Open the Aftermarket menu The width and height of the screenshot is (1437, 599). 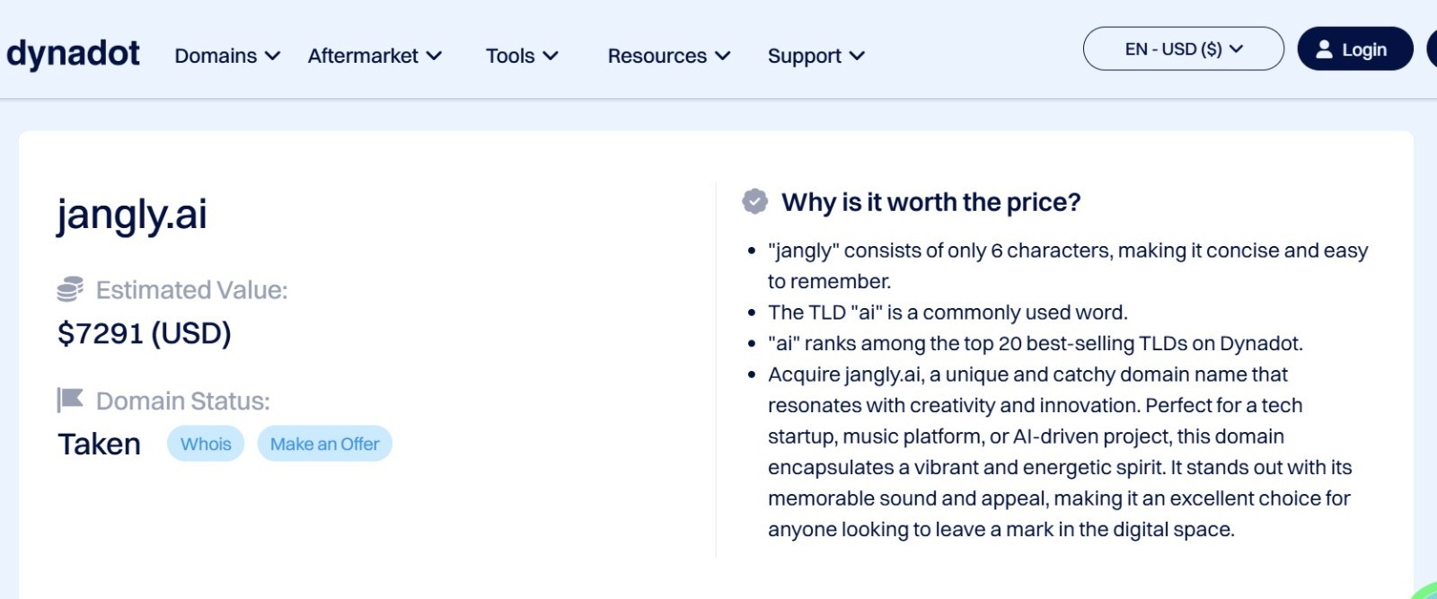click(375, 56)
